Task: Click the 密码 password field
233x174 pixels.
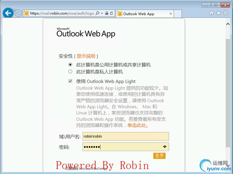Action: pos(126,147)
